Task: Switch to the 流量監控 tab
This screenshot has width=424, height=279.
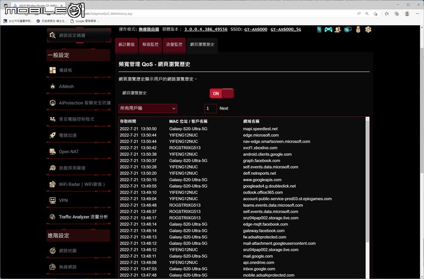Action: coord(174,45)
